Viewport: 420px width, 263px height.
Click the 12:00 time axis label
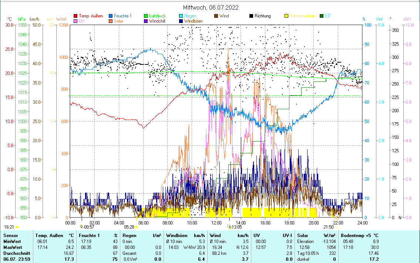point(216,223)
